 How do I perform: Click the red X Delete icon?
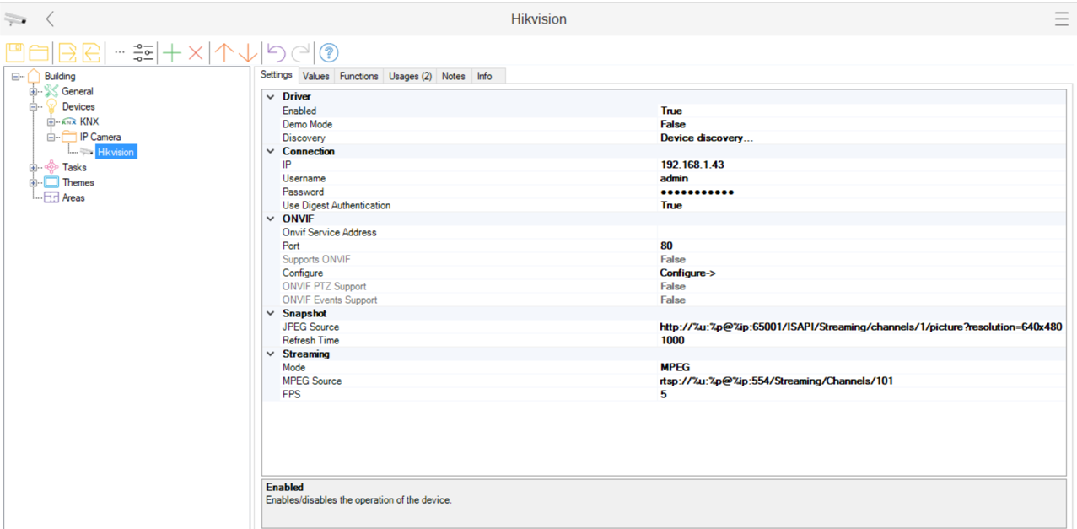196,53
